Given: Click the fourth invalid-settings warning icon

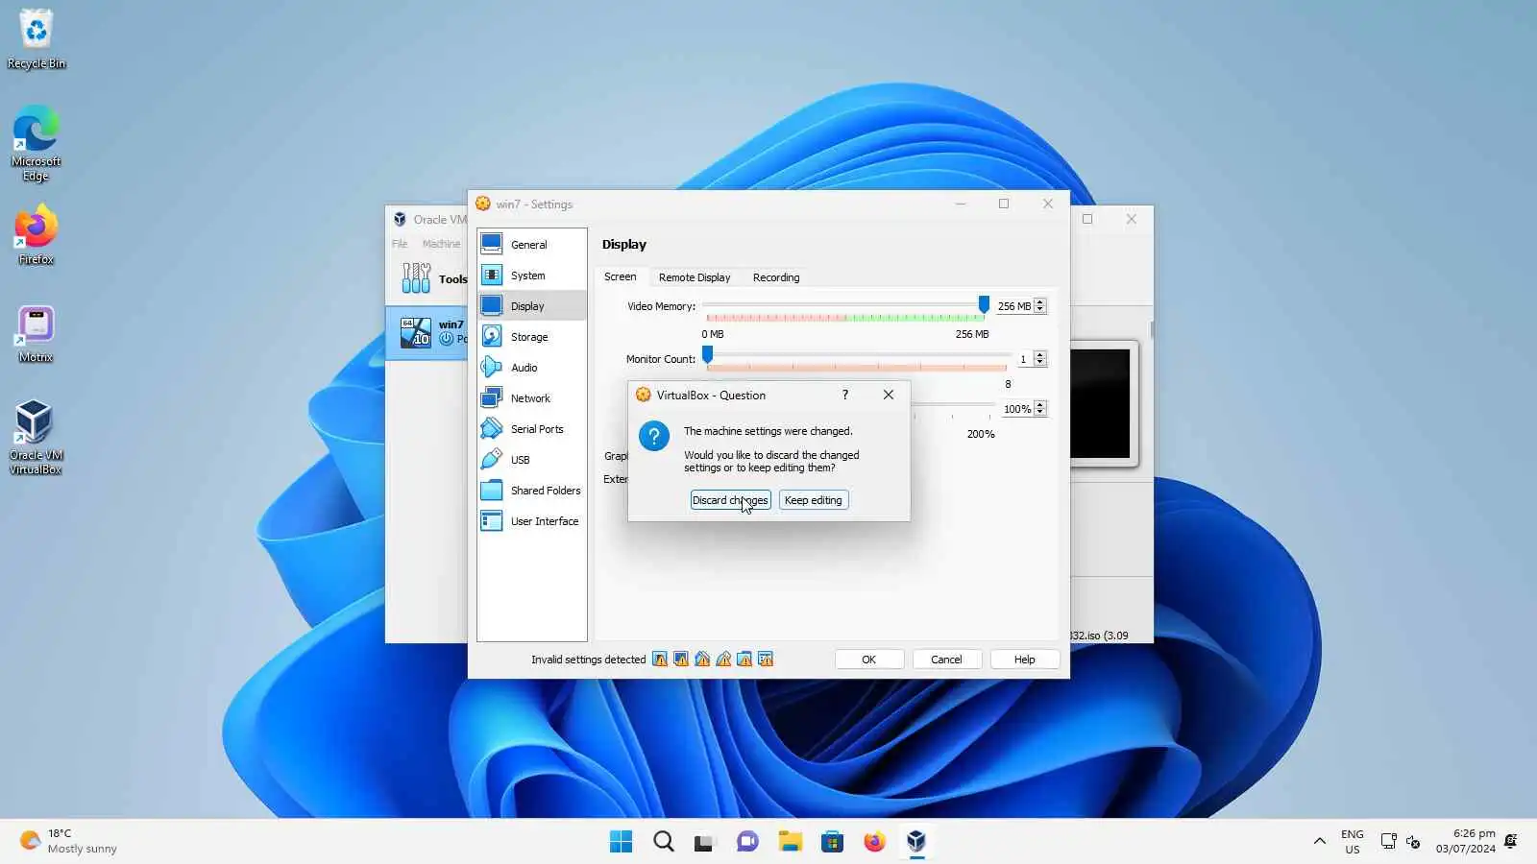Looking at the screenshot, I should coord(723,660).
